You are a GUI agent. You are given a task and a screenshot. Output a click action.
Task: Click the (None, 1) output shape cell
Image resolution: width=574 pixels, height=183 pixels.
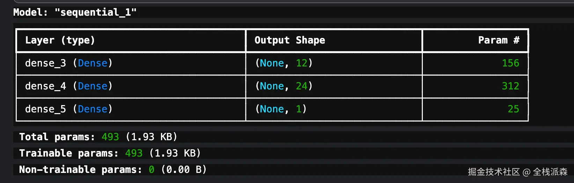(281, 109)
